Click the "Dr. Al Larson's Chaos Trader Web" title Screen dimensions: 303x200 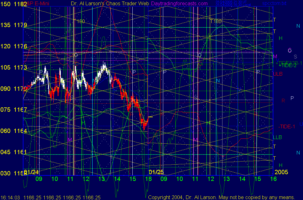pos(110,3)
